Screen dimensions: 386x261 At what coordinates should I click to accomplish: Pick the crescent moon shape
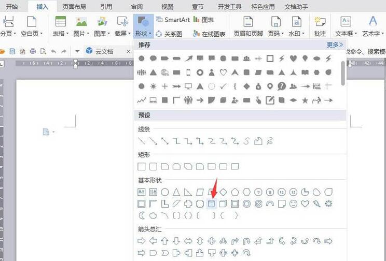tap(142, 215)
